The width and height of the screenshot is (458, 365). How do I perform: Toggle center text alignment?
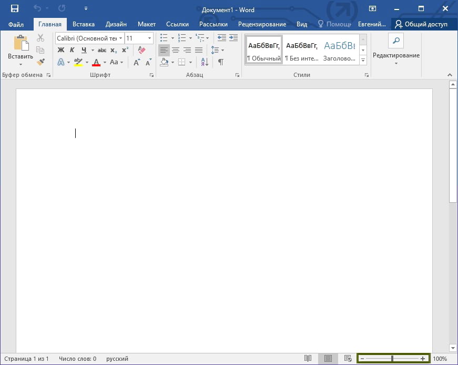coord(176,50)
